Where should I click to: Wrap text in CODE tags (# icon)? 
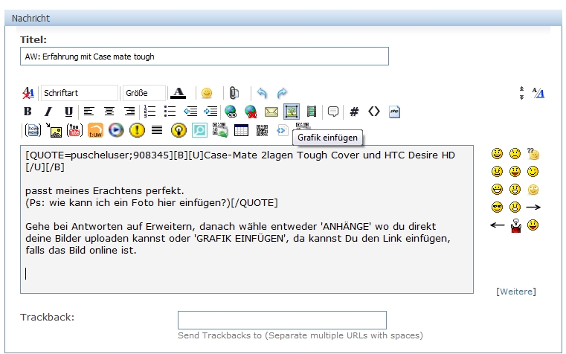click(354, 112)
